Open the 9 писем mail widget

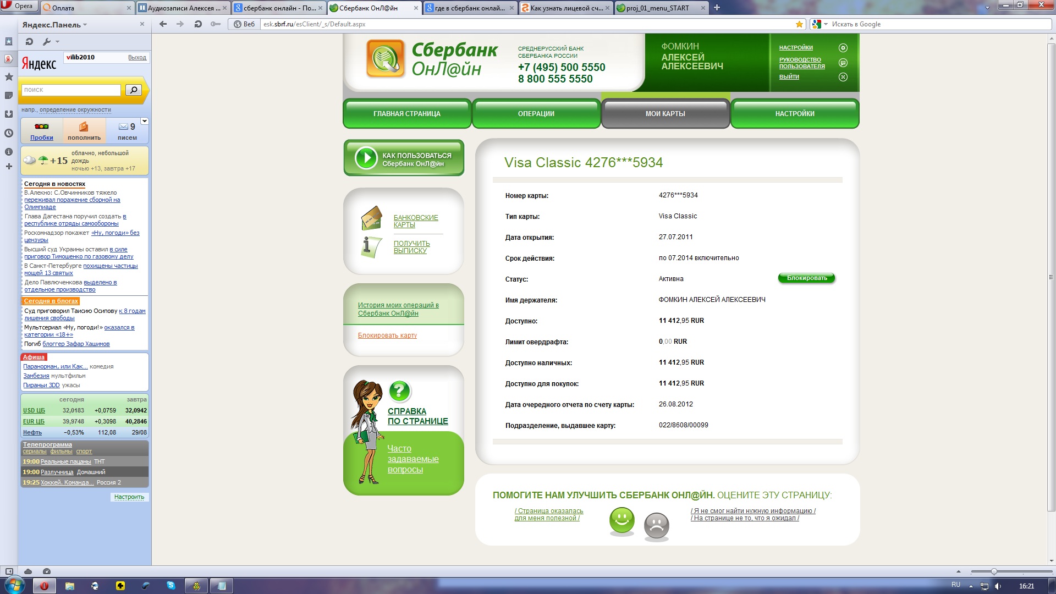coord(127,131)
